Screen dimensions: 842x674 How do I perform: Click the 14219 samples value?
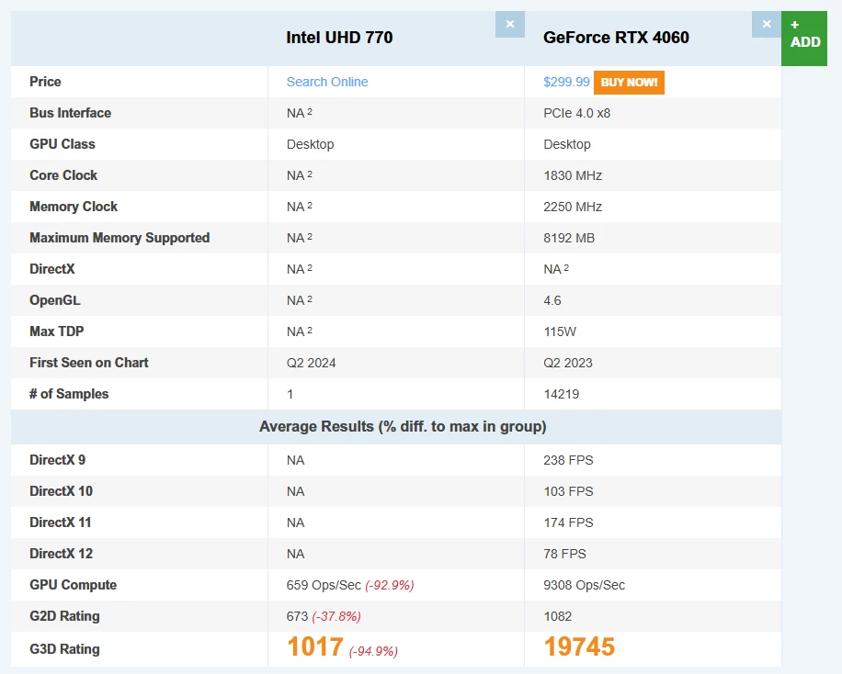click(561, 394)
